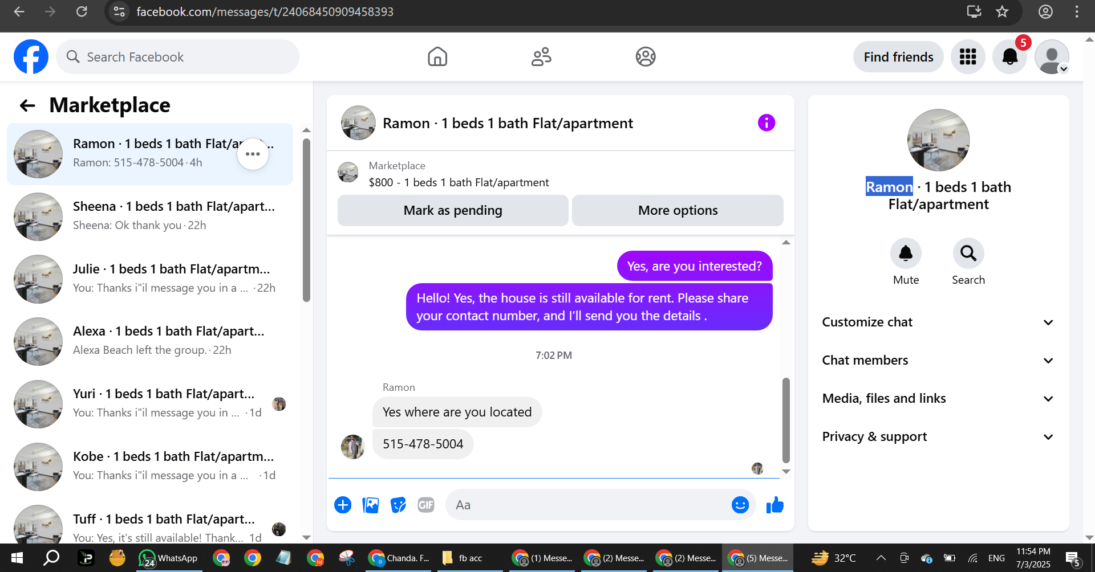Click the Aa message input field

(x=587, y=505)
